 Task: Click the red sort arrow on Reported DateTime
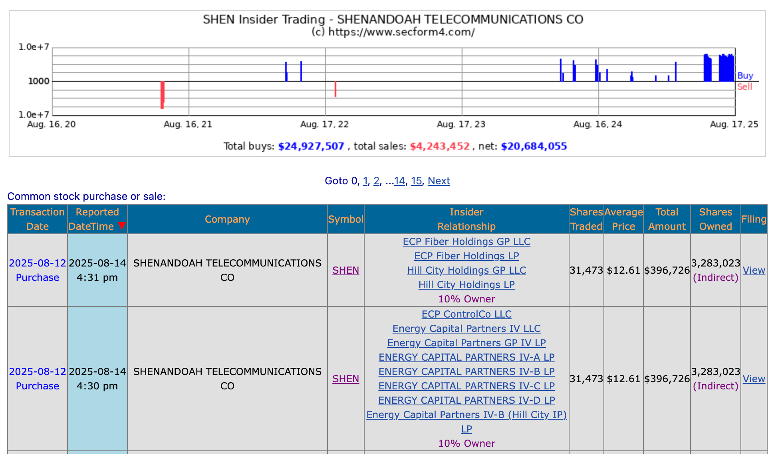[122, 226]
